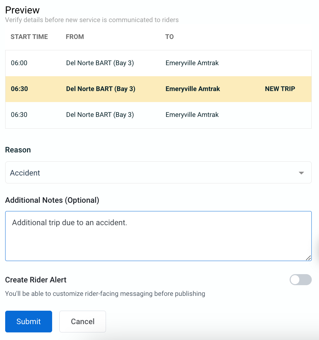
Task: Toggle the Create Rider Alert switch
Action: point(301,280)
